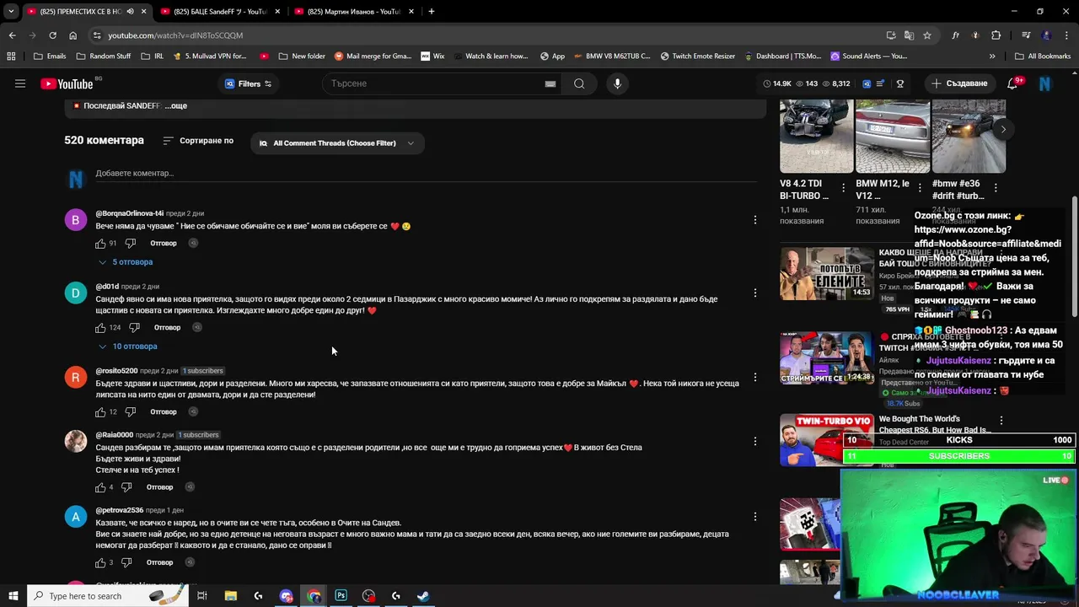The image size is (1079, 607).
Task: Open a new browser tab
Action: [431, 12]
